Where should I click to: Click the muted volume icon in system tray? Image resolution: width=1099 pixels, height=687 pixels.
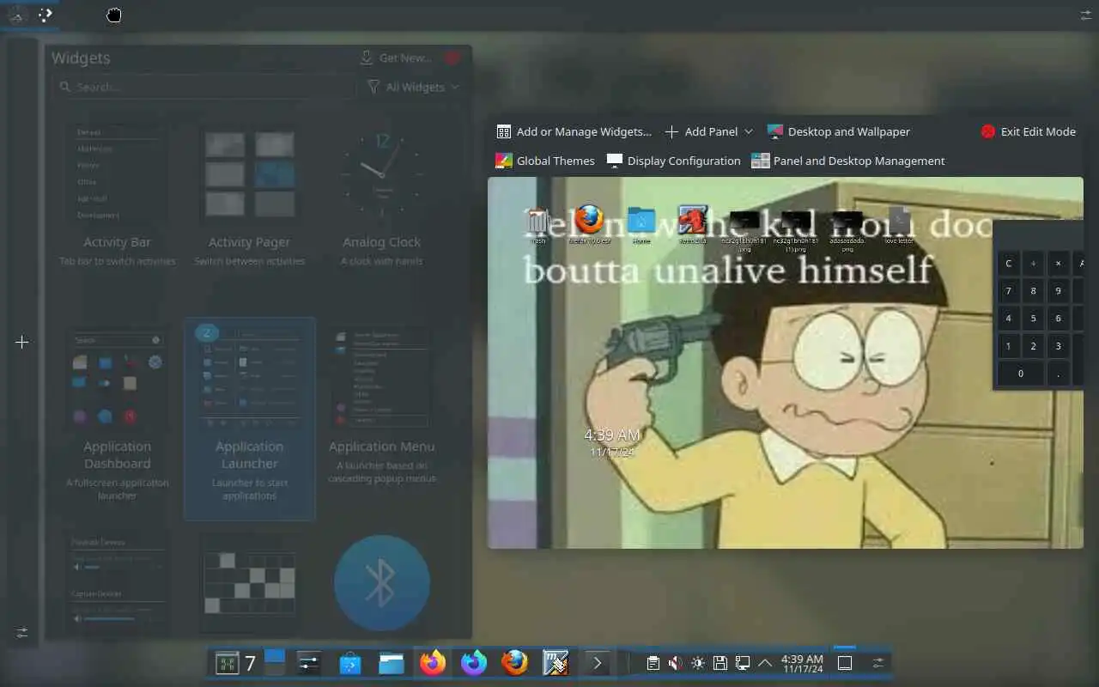coord(676,663)
